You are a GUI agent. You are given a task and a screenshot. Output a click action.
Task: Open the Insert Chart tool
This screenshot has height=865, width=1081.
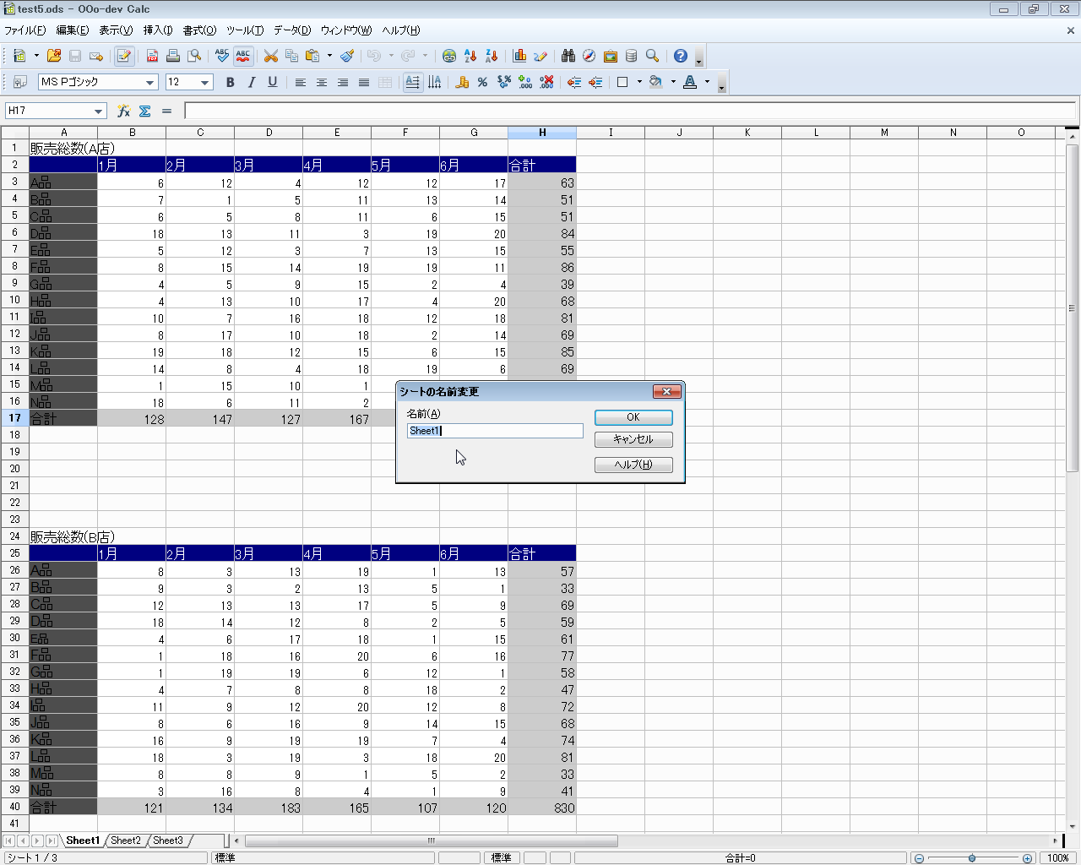(x=519, y=57)
